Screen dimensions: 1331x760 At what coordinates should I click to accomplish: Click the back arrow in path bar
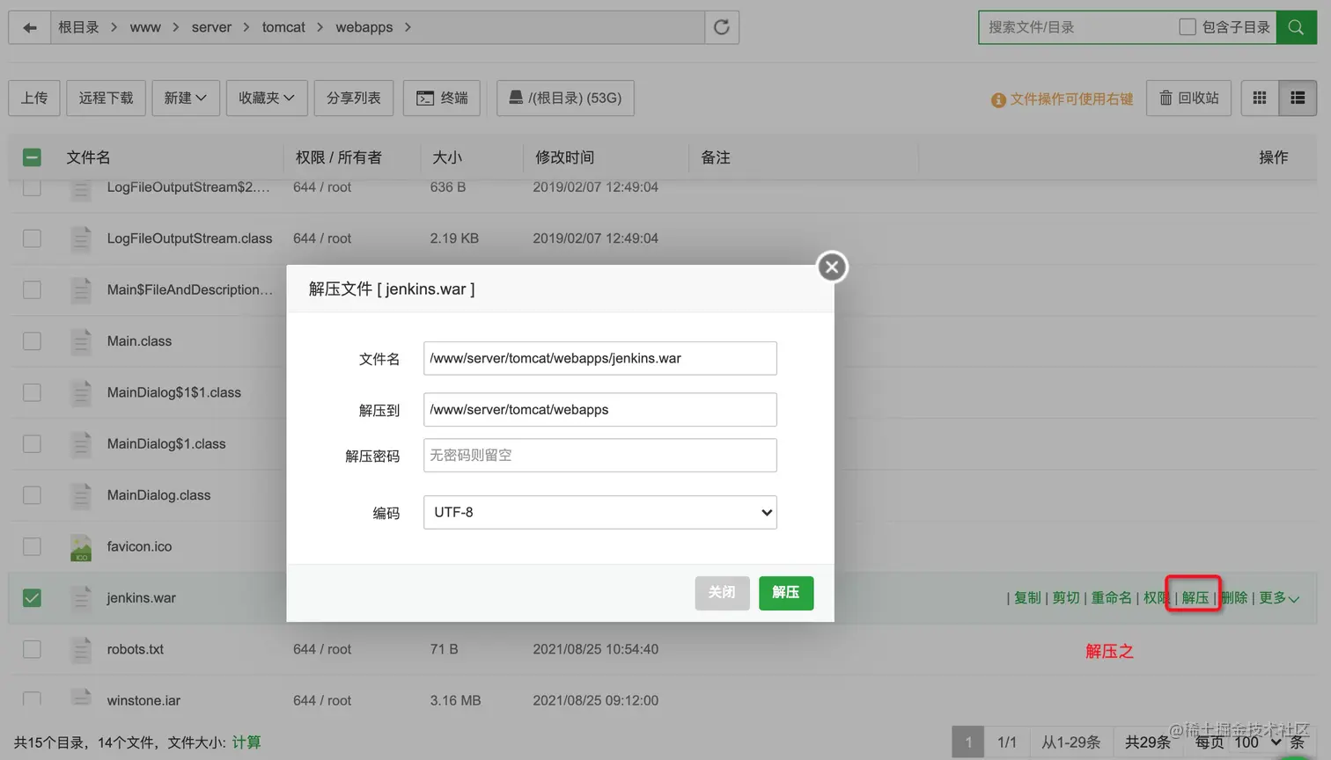pos(30,27)
